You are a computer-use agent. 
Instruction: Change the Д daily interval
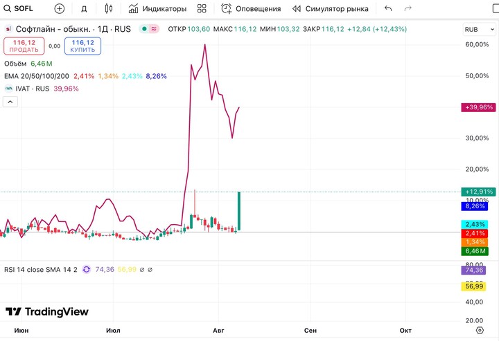pos(84,9)
